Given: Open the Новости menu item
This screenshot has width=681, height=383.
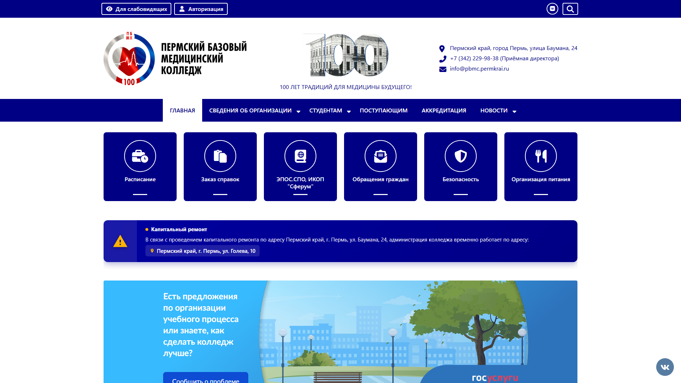Looking at the screenshot, I should (x=494, y=111).
